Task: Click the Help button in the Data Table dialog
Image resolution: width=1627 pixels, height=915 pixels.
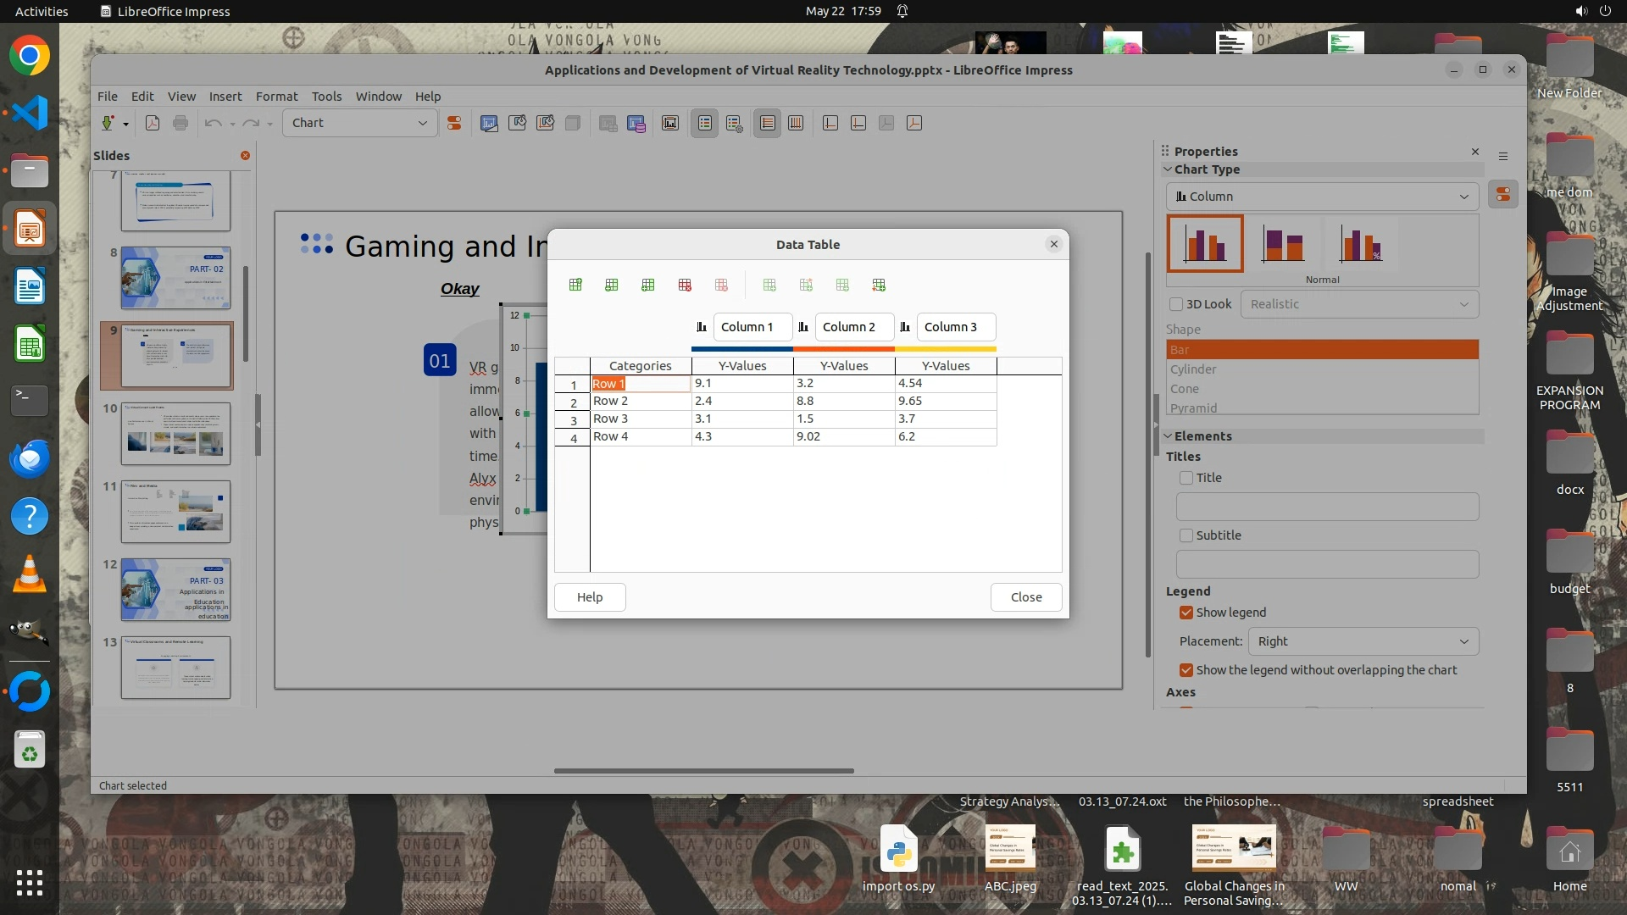Action: tap(590, 597)
